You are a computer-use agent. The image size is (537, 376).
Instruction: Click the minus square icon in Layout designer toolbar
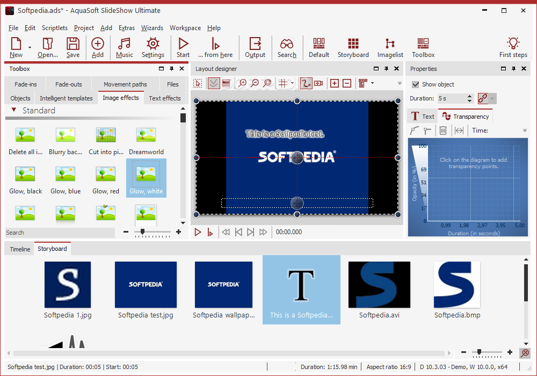[347, 83]
